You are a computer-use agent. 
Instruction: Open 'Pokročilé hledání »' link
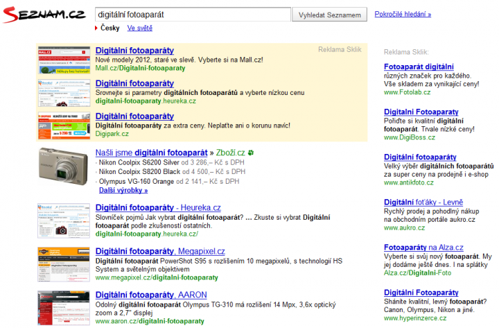tap(403, 14)
